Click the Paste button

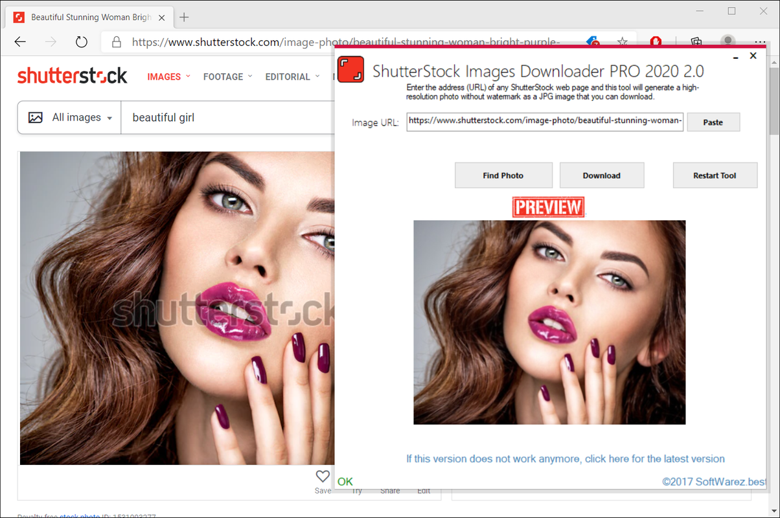[x=713, y=122]
